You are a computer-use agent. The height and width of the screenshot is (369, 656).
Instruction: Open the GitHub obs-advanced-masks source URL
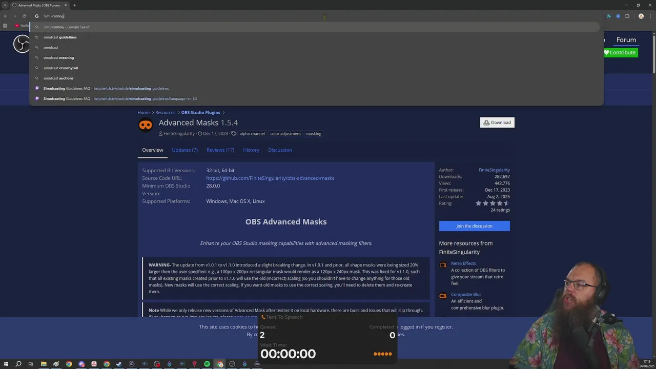pos(270,178)
